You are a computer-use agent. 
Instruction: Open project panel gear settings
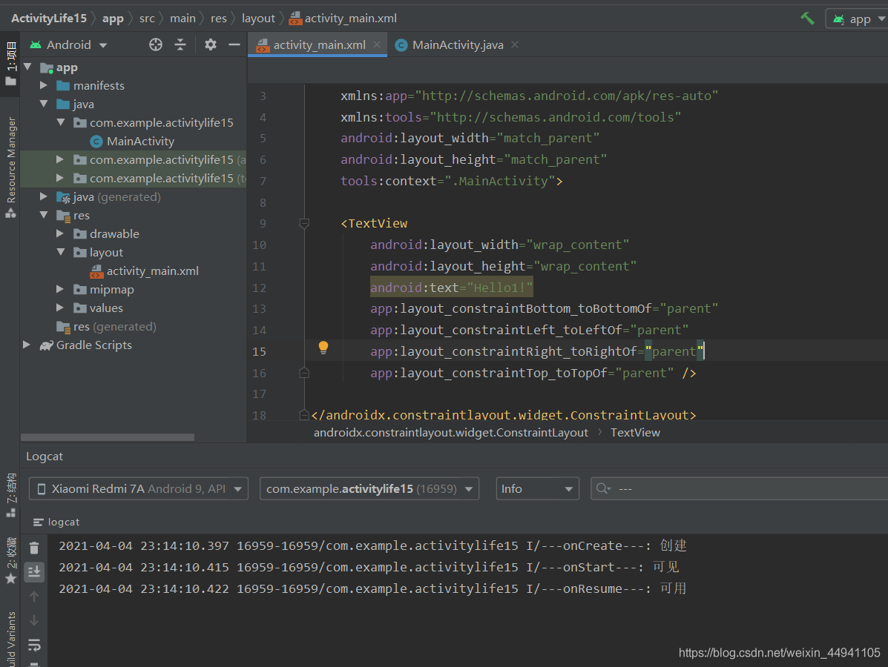point(211,44)
